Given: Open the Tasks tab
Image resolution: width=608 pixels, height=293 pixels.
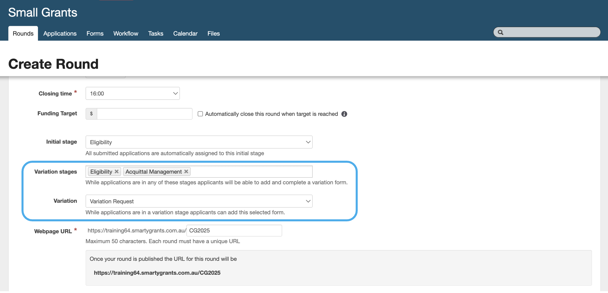Looking at the screenshot, I should (156, 34).
